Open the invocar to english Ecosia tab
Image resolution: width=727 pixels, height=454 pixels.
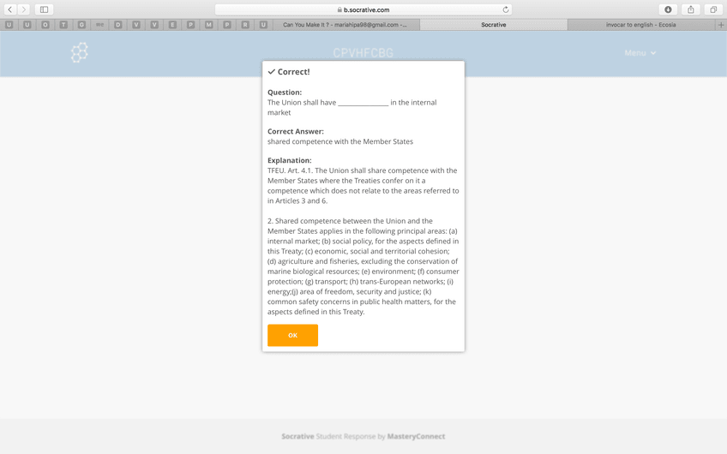coord(641,25)
